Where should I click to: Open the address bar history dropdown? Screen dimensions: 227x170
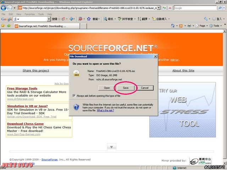tap(159, 8)
